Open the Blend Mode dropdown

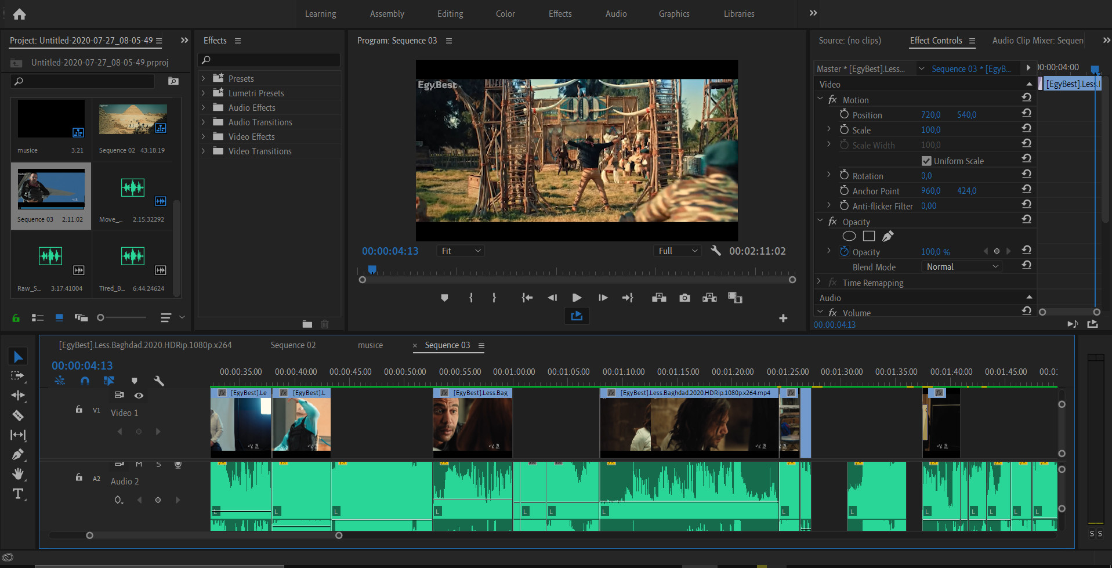(x=962, y=267)
